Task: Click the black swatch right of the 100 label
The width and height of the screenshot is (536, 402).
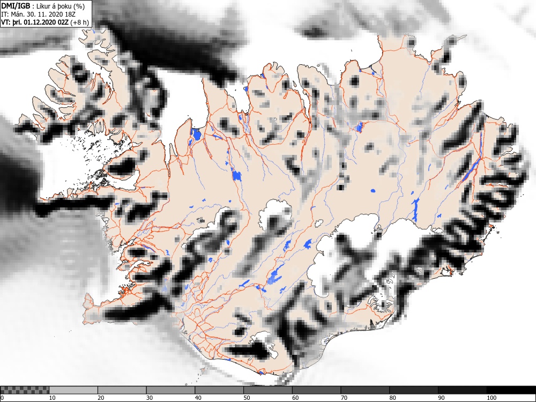Action: point(511,390)
